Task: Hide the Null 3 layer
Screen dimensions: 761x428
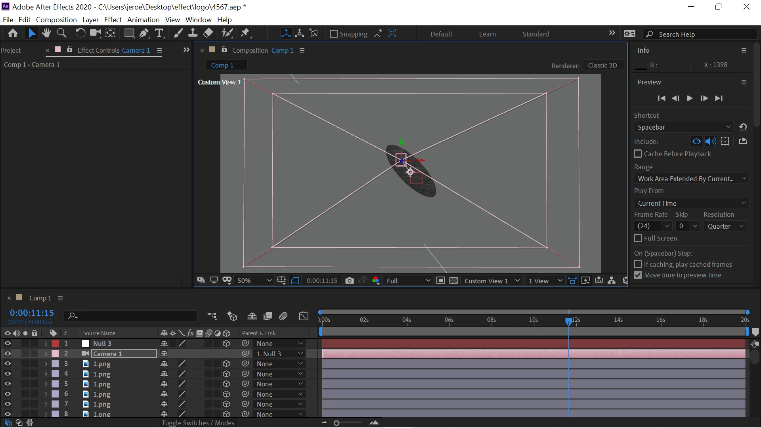Action: point(7,344)
